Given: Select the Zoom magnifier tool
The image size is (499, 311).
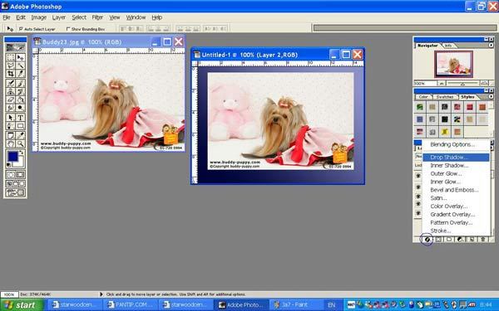Looking at the screenshot, I should coord(20,143).
